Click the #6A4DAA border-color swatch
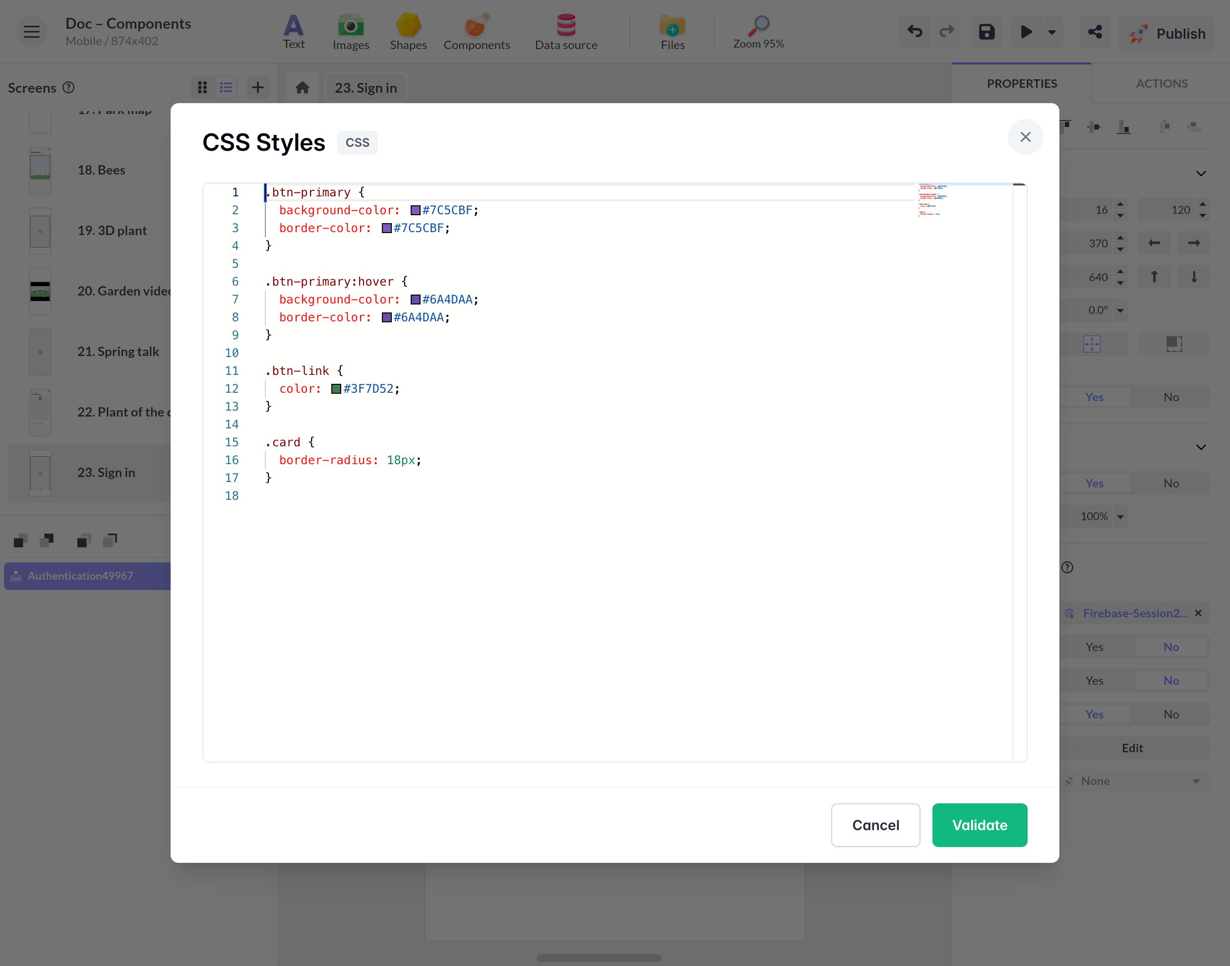The width and height of the screenshot is (1230, 966). 387,317
